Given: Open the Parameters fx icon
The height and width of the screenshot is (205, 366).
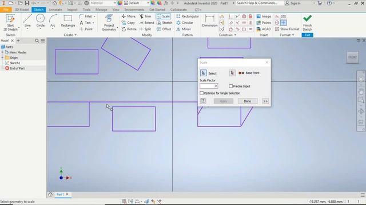Looking at the screenshot, I should coord(166,3).
